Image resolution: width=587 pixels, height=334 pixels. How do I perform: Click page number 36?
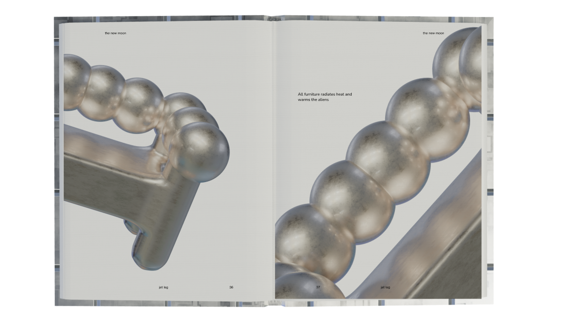[231, 287]
